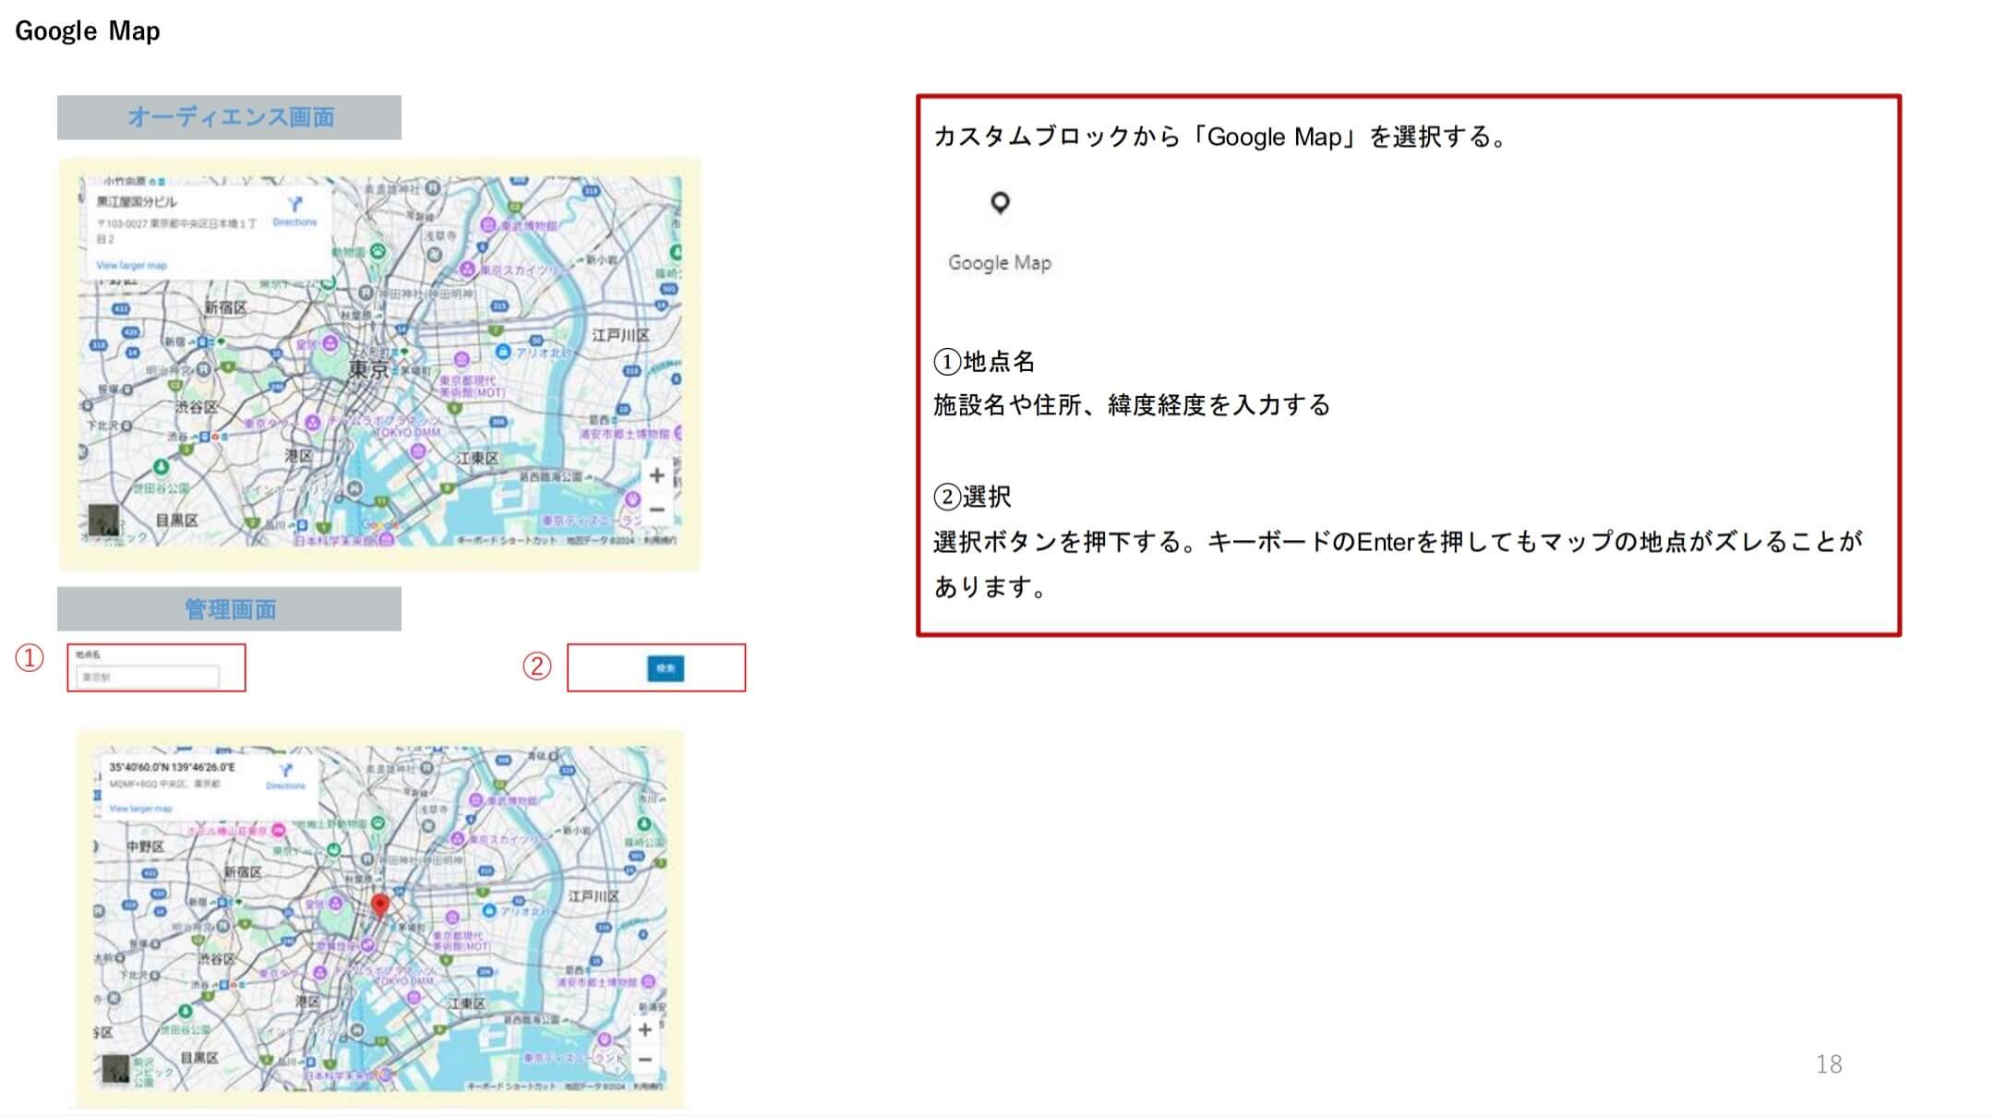Viewport: 1994px width, 1116px height.
Task: Click the Google Map block label
Action: [1000, 263]
